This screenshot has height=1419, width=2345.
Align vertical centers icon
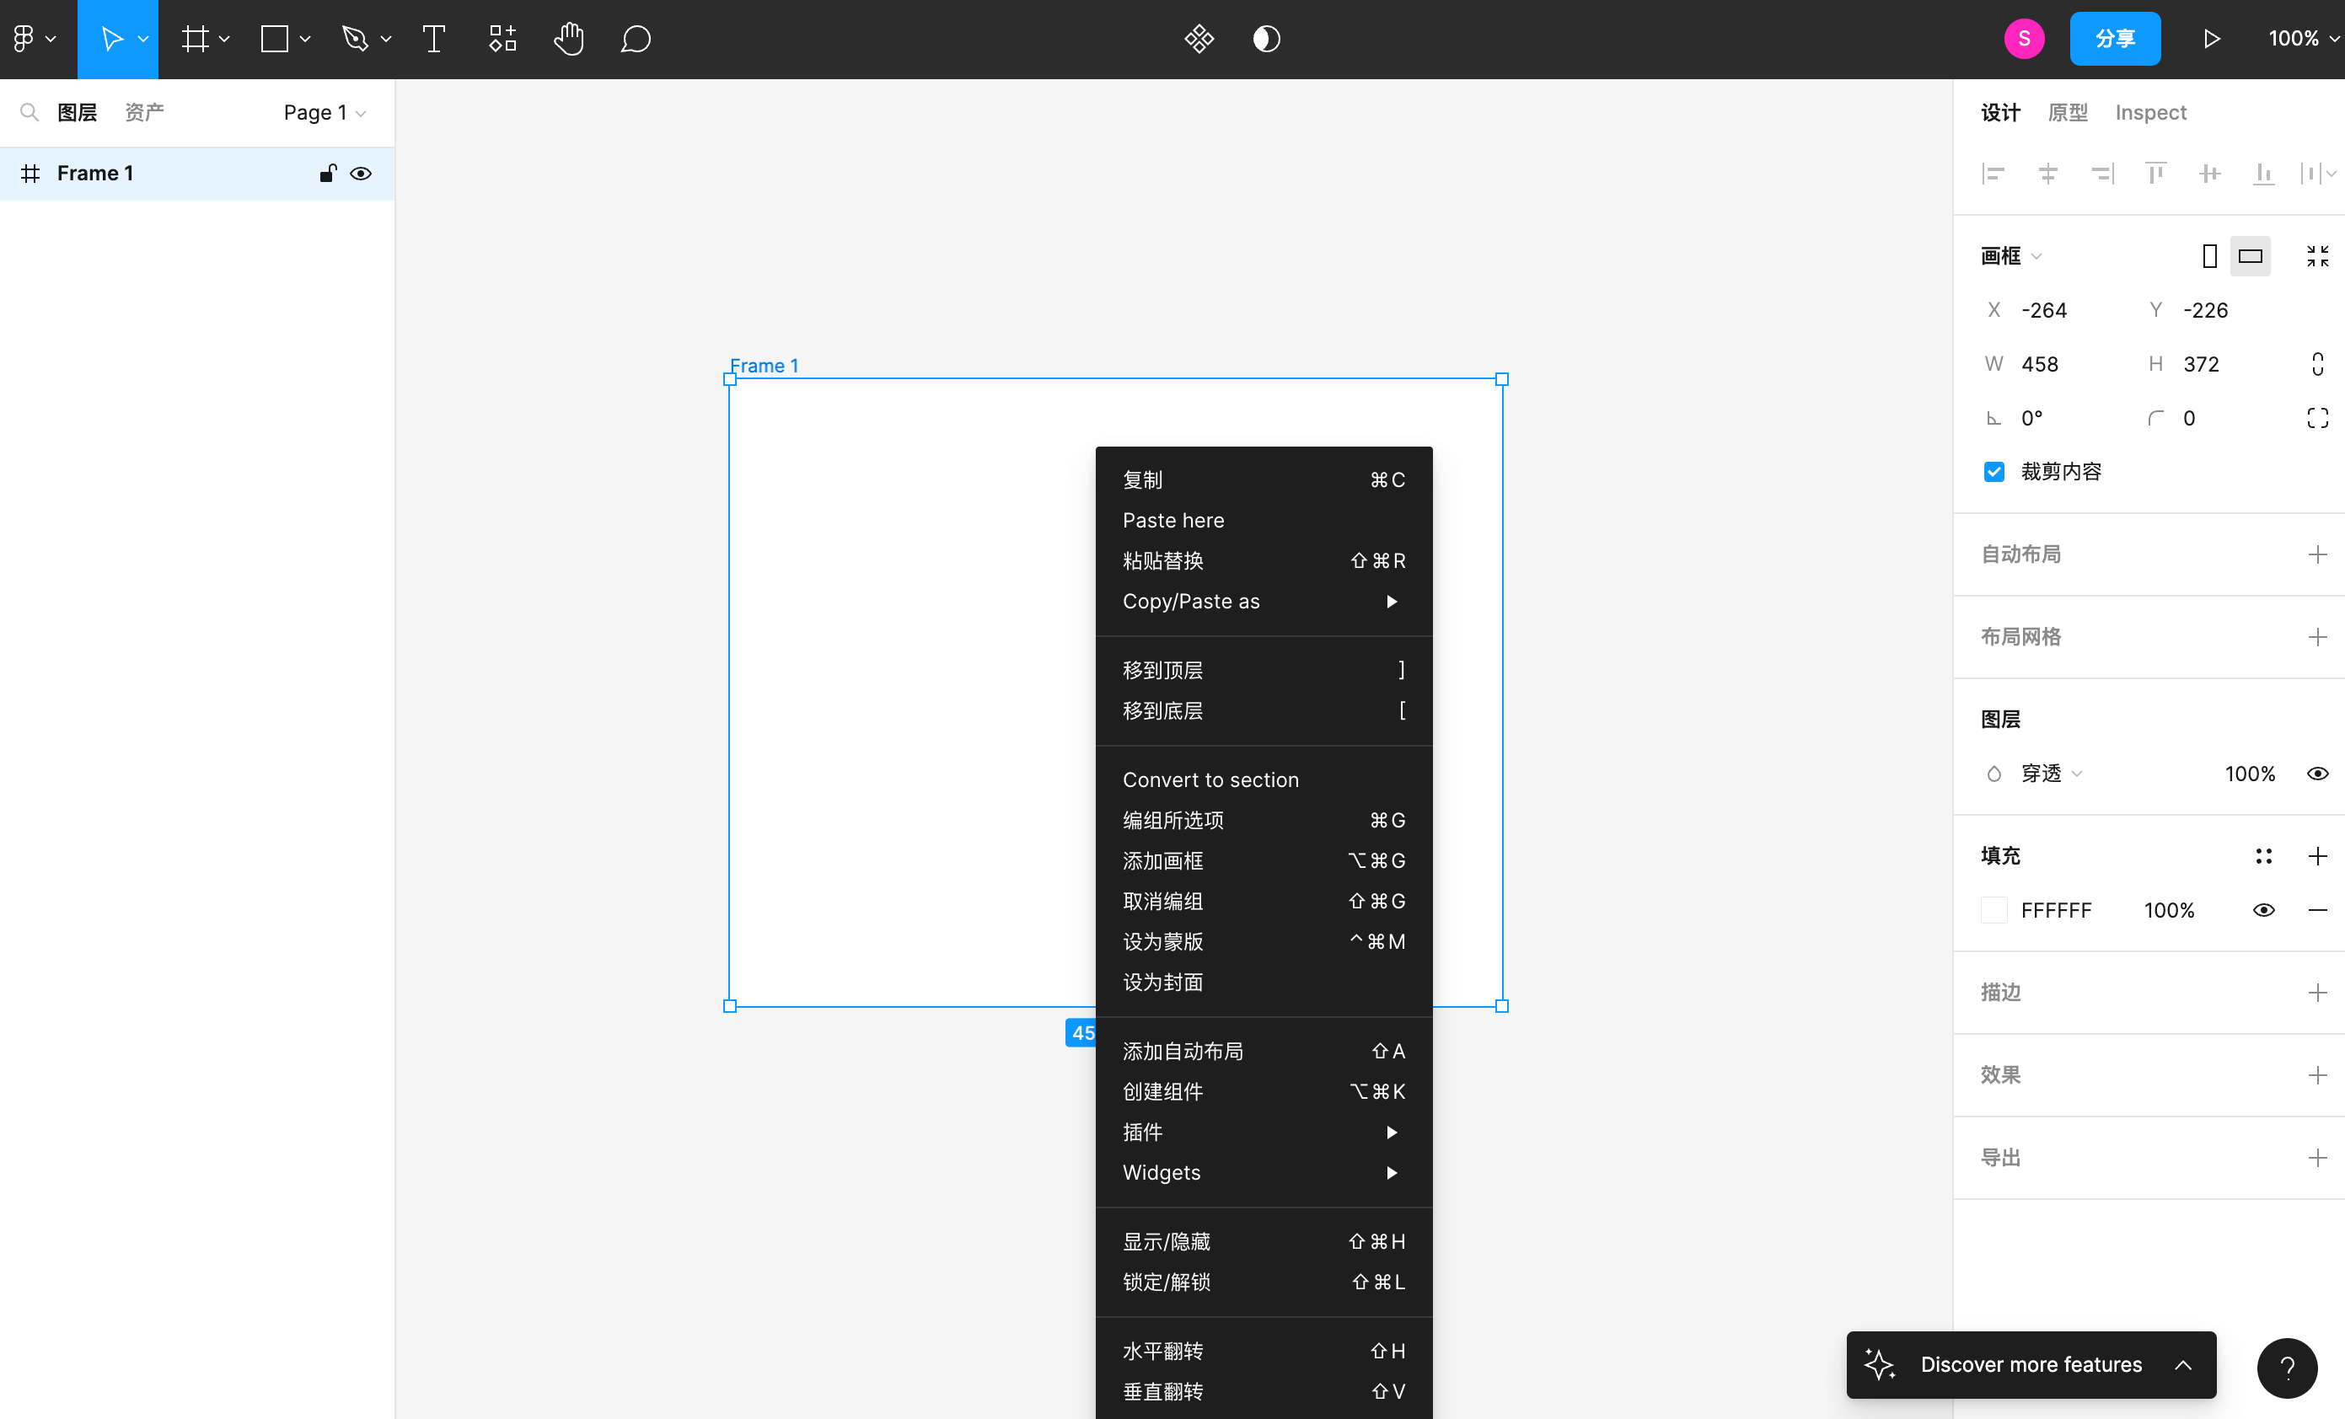(x=2210, y=173)
